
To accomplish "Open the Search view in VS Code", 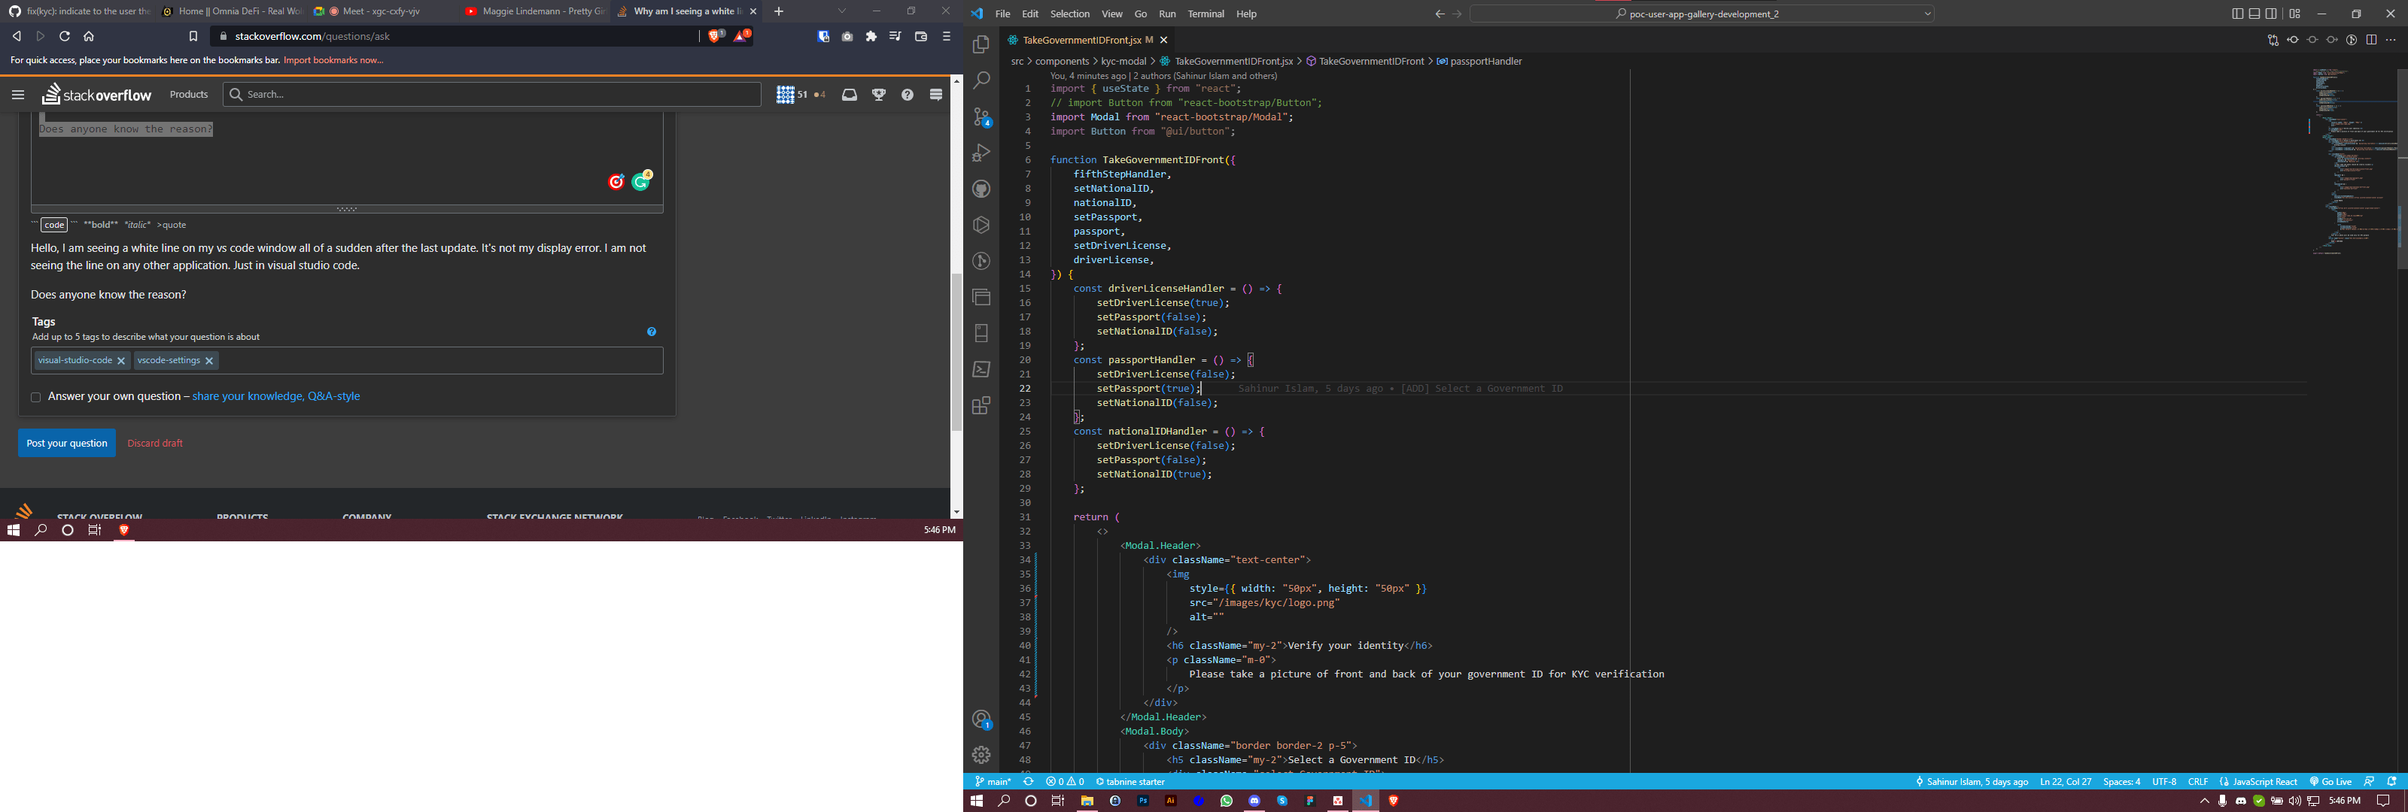I will [981, 81].
